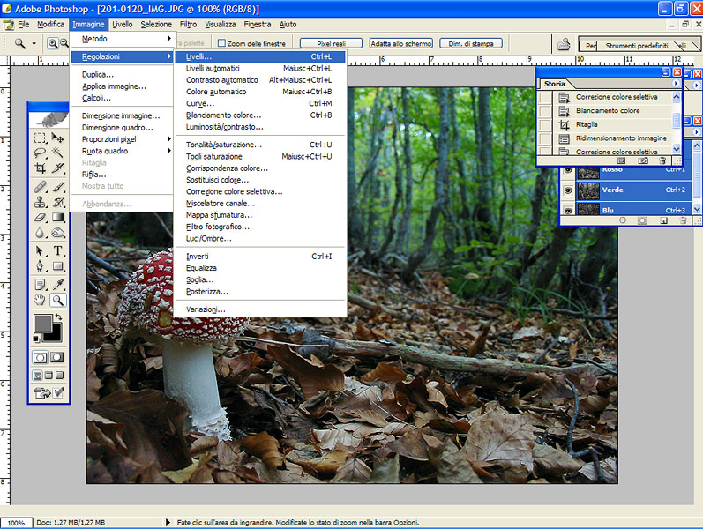The image size is (703, 529).
Task: Select Dimensione immagine... entry
Action: tap(121, 115)
